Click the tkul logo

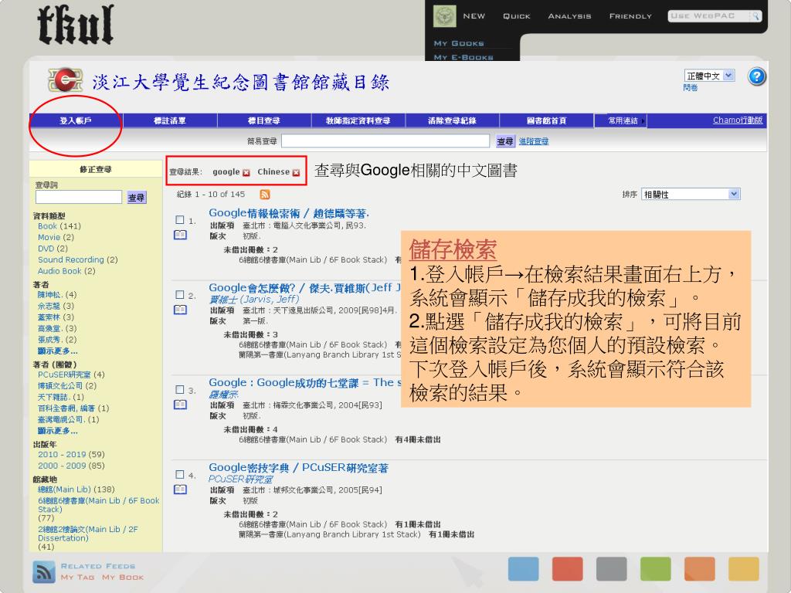(76, 25)
